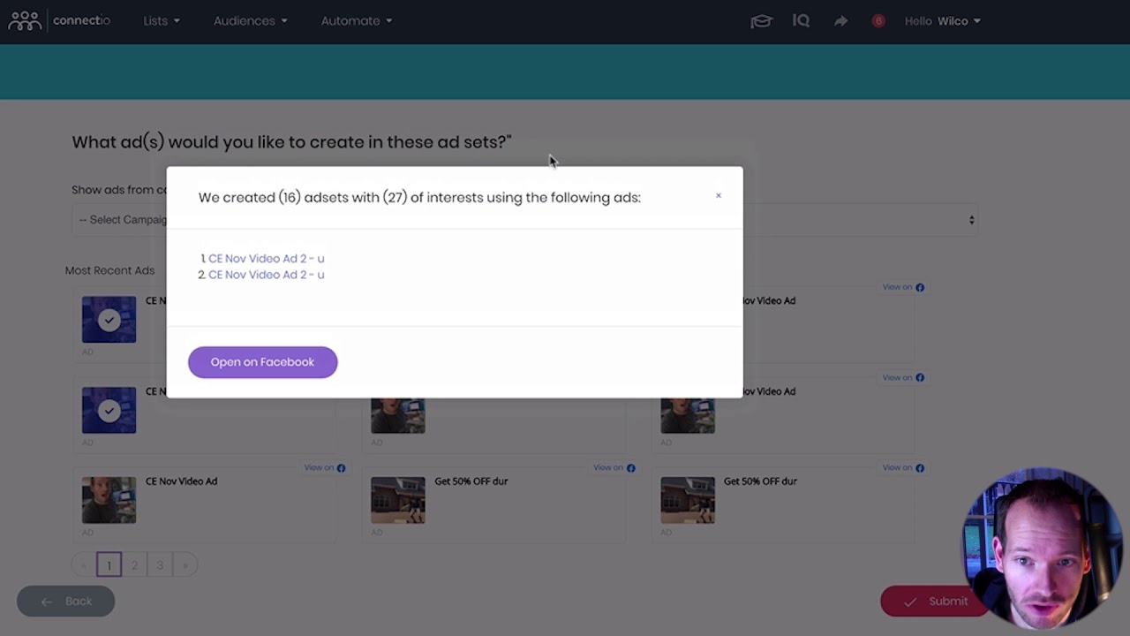Open the red notifications badge
Viewport: 1130px width, 636px height.
pos(878,20)
